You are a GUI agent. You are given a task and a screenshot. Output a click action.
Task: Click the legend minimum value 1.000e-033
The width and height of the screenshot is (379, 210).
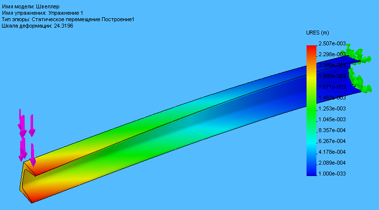[x=332, y=174]
